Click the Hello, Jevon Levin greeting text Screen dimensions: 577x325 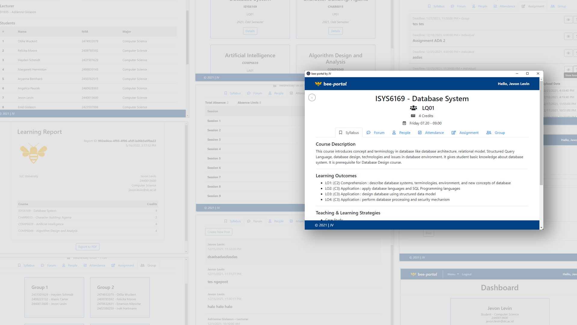[x=513, y=84]
